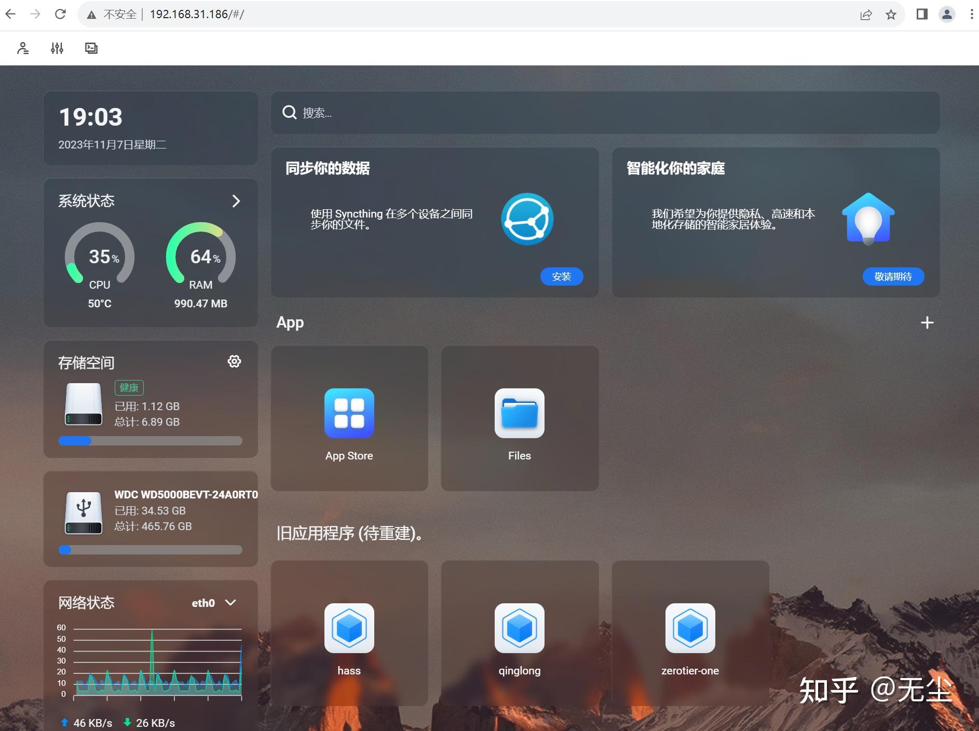This screenshot has width=979, height=731.
Task: Open storage settings gear icon
Action: [235, 361]
